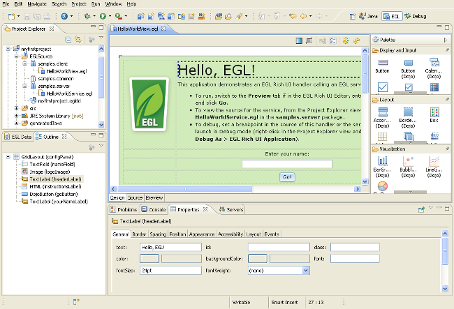Select the checkbox widget icon in Palette
454x309 pixels.
tap(383, 87)
